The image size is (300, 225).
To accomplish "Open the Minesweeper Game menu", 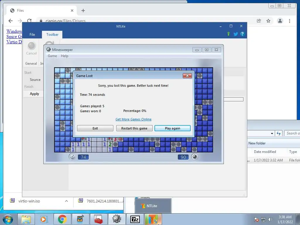I will 52,56.
